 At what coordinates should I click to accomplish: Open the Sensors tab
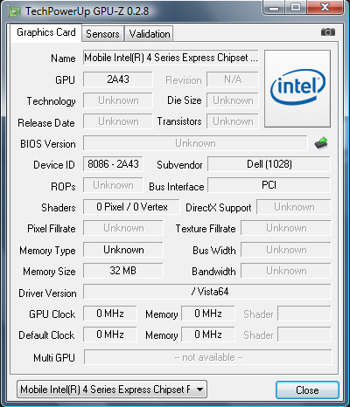[x=102, y=34]
